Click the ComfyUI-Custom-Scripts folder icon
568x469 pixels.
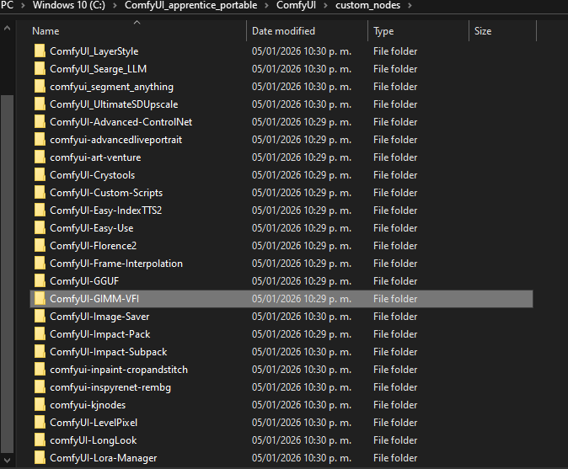(x=40, y=193)
